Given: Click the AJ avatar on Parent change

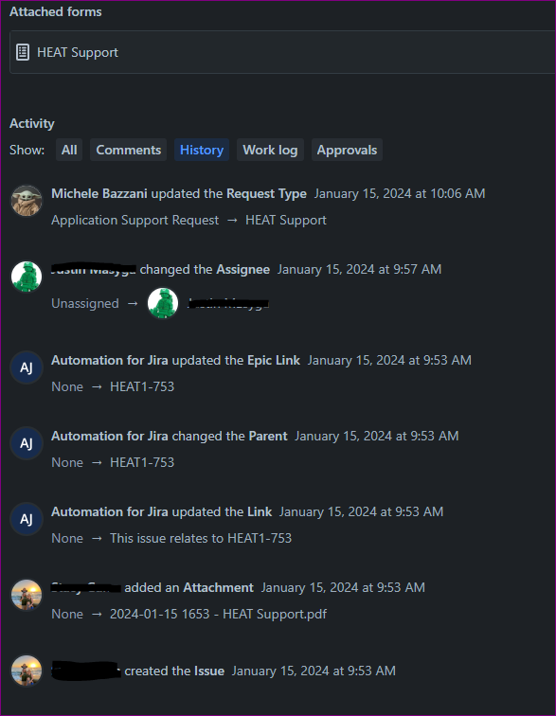Looking at the screenshot, I should [27, 443].
